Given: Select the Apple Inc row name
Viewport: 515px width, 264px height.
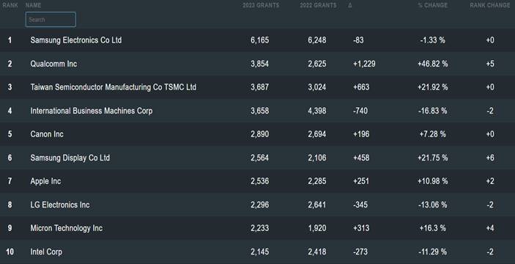Looking at the screenshot, I should tap(45, 181).
